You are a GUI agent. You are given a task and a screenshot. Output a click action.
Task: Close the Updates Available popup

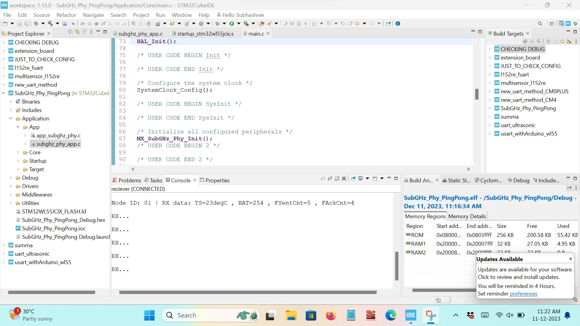click(570, 259)
